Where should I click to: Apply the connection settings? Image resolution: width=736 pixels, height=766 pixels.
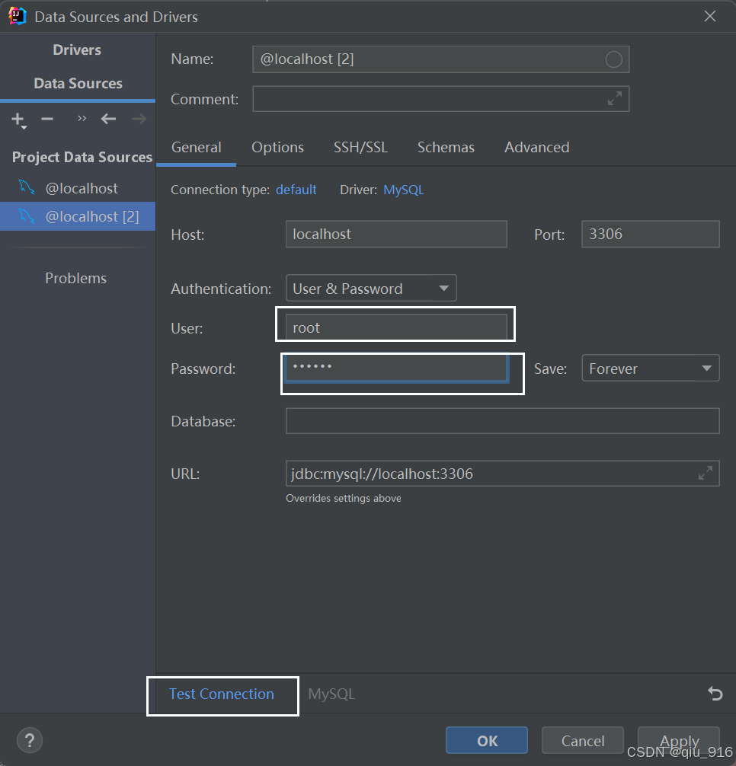pos(677,739)
